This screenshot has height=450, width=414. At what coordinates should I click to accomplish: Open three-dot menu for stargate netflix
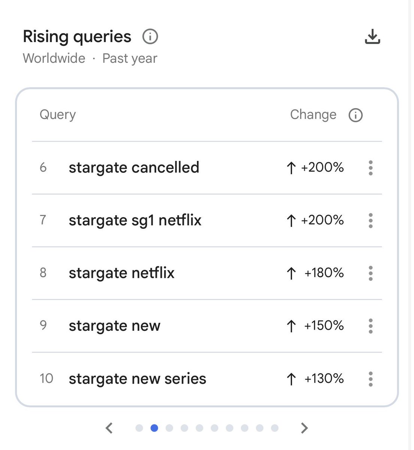[x=371, y=273]
